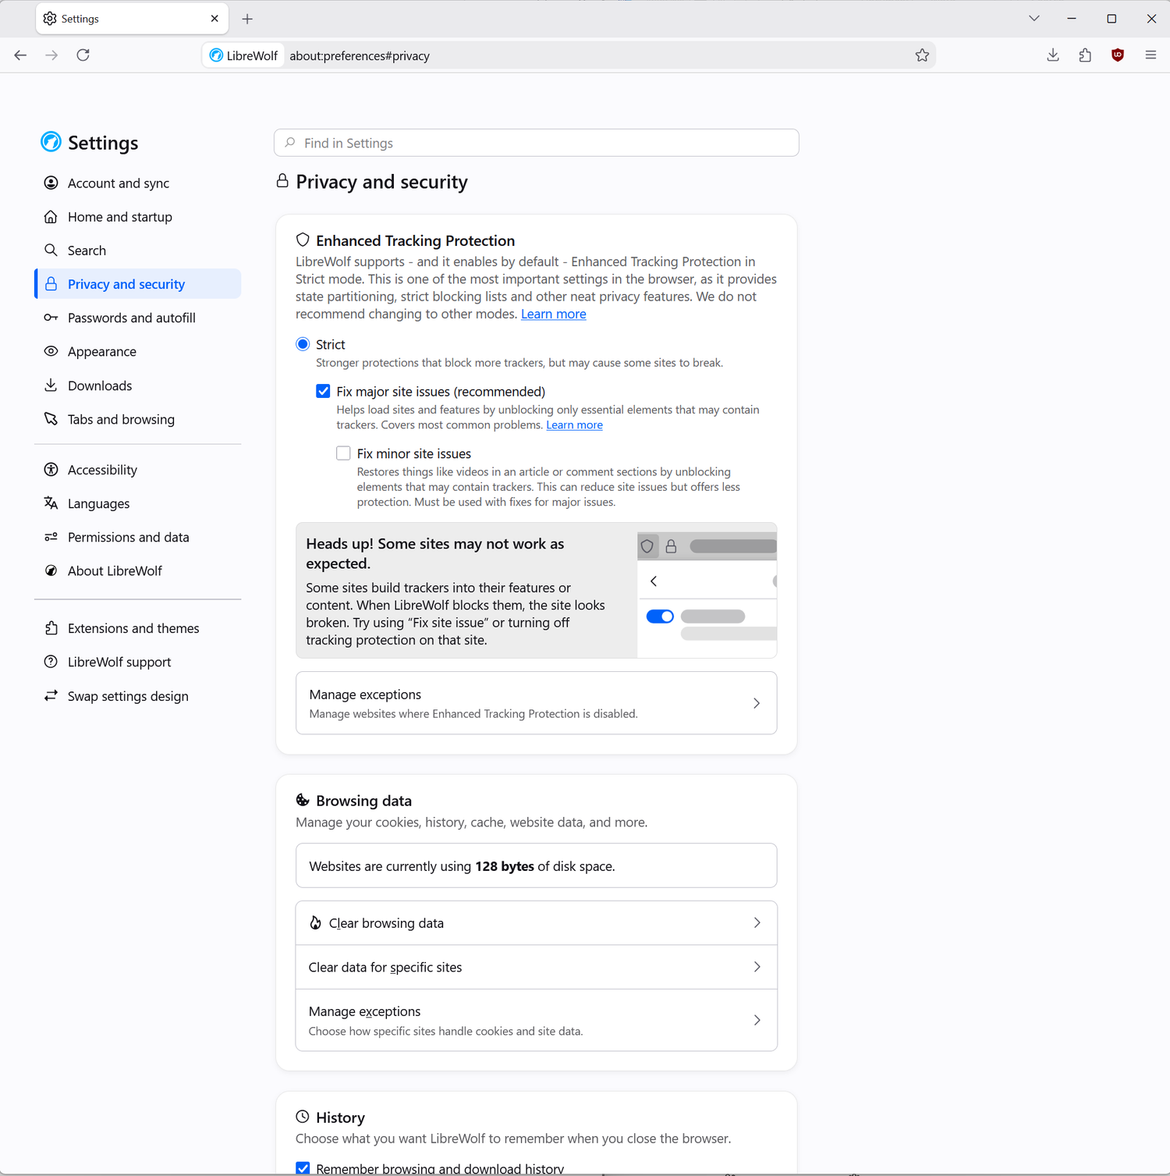This screenshot has height=1176, width=1170.
Task: Close the Settings tab
Action: [214, 19]
